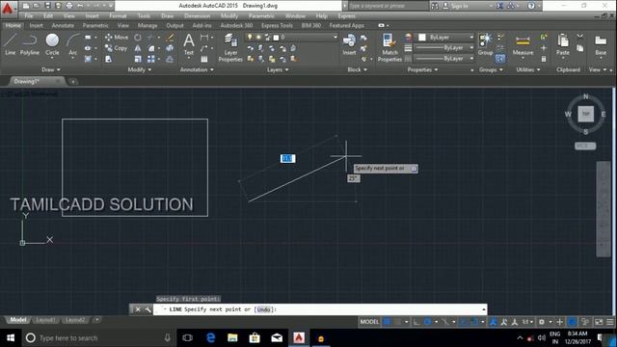Click the command line input area
This screenshot has width=617, height=347.
[x=319, y=309]
